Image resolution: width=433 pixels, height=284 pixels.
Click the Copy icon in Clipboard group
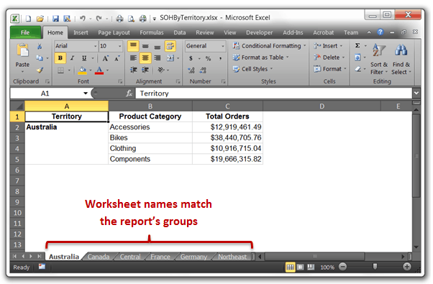pyautogui.click(x=40, y=58)
